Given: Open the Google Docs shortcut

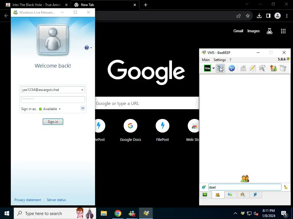Looking at the screenshot, I should click(x=130, y=130).
